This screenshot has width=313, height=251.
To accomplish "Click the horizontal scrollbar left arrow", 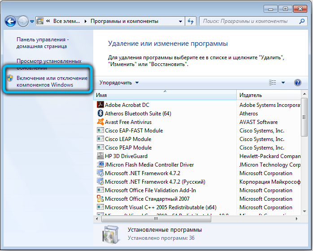I will point(97,219).
